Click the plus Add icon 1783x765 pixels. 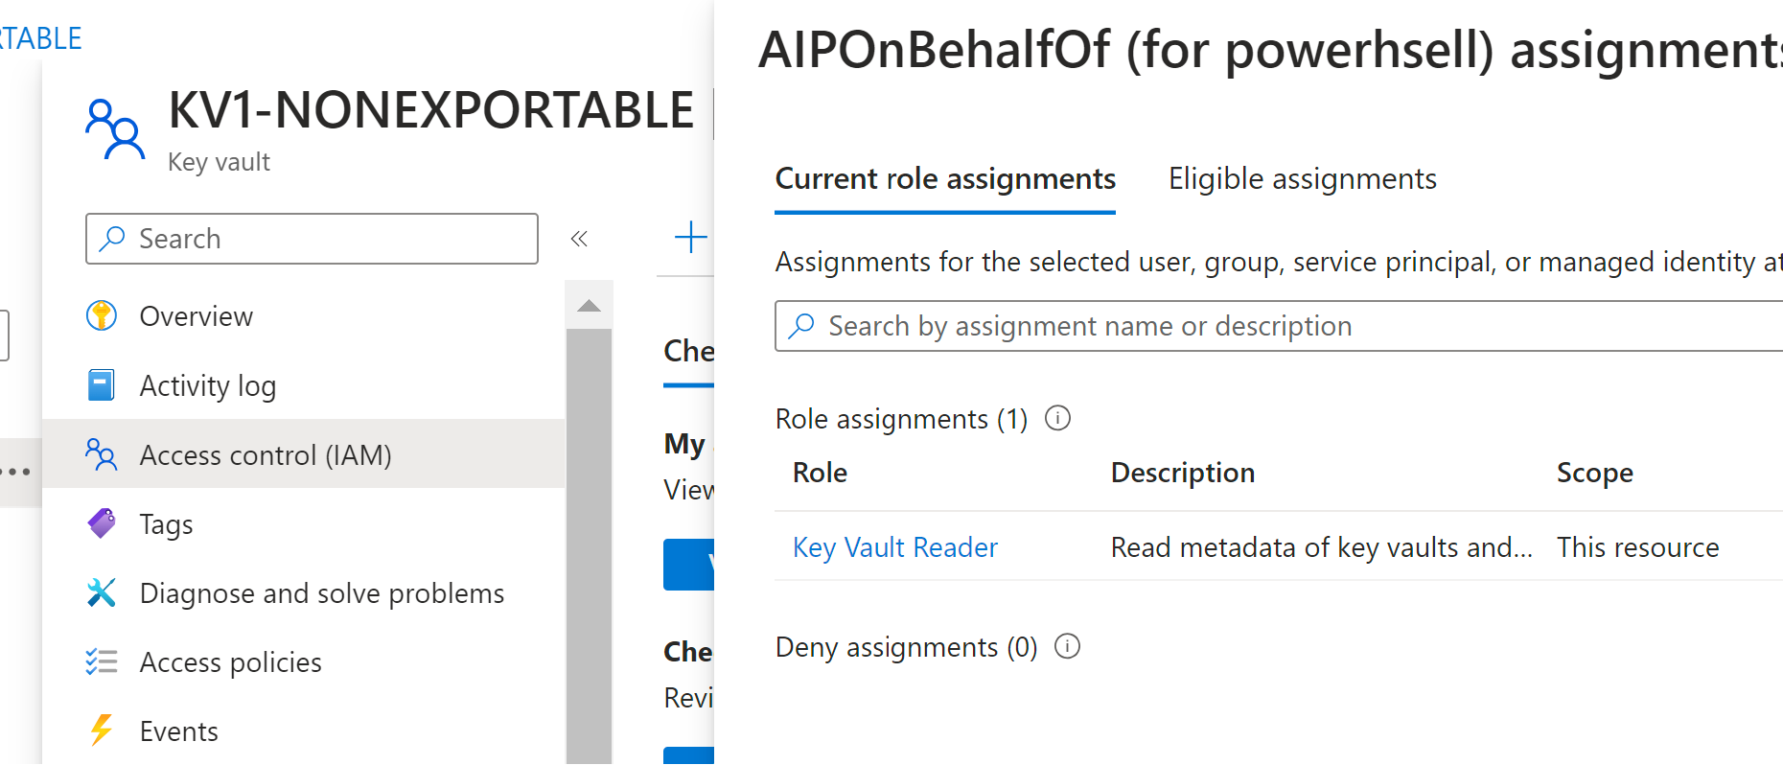[690, 237]
